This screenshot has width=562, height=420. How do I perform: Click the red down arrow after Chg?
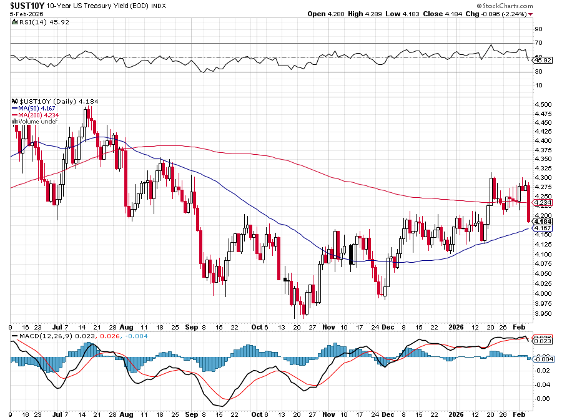(530, 14)
